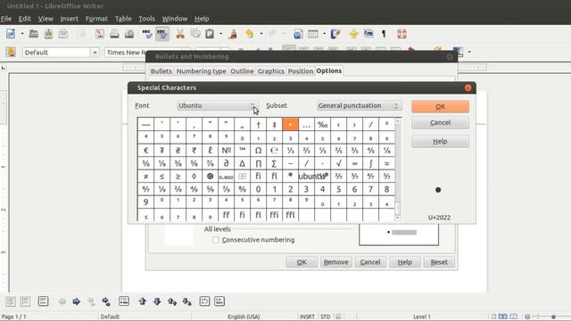Click the LibreOffice Help lifebuoy icon

point(401,34)
